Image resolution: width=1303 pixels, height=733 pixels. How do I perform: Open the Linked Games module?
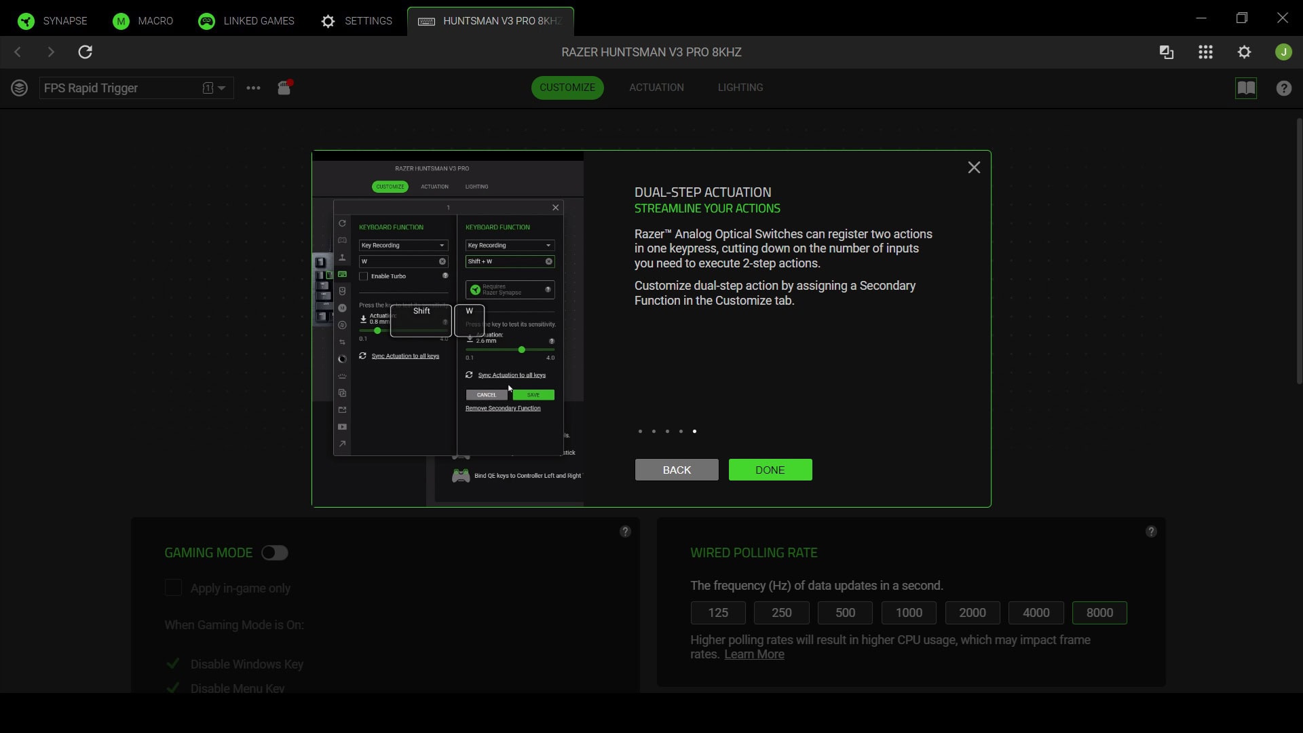pyautogui.click(x=246, y=20)
